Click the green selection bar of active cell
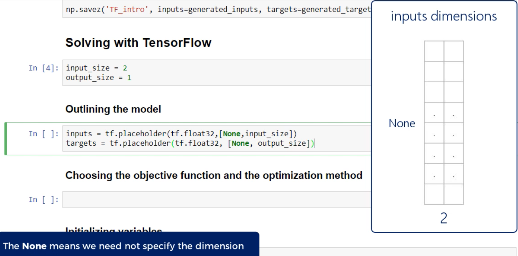518x256 pixels. coord(6,138)
